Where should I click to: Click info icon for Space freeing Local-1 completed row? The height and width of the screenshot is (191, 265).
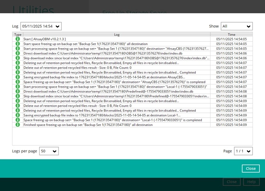pos(17,120)
